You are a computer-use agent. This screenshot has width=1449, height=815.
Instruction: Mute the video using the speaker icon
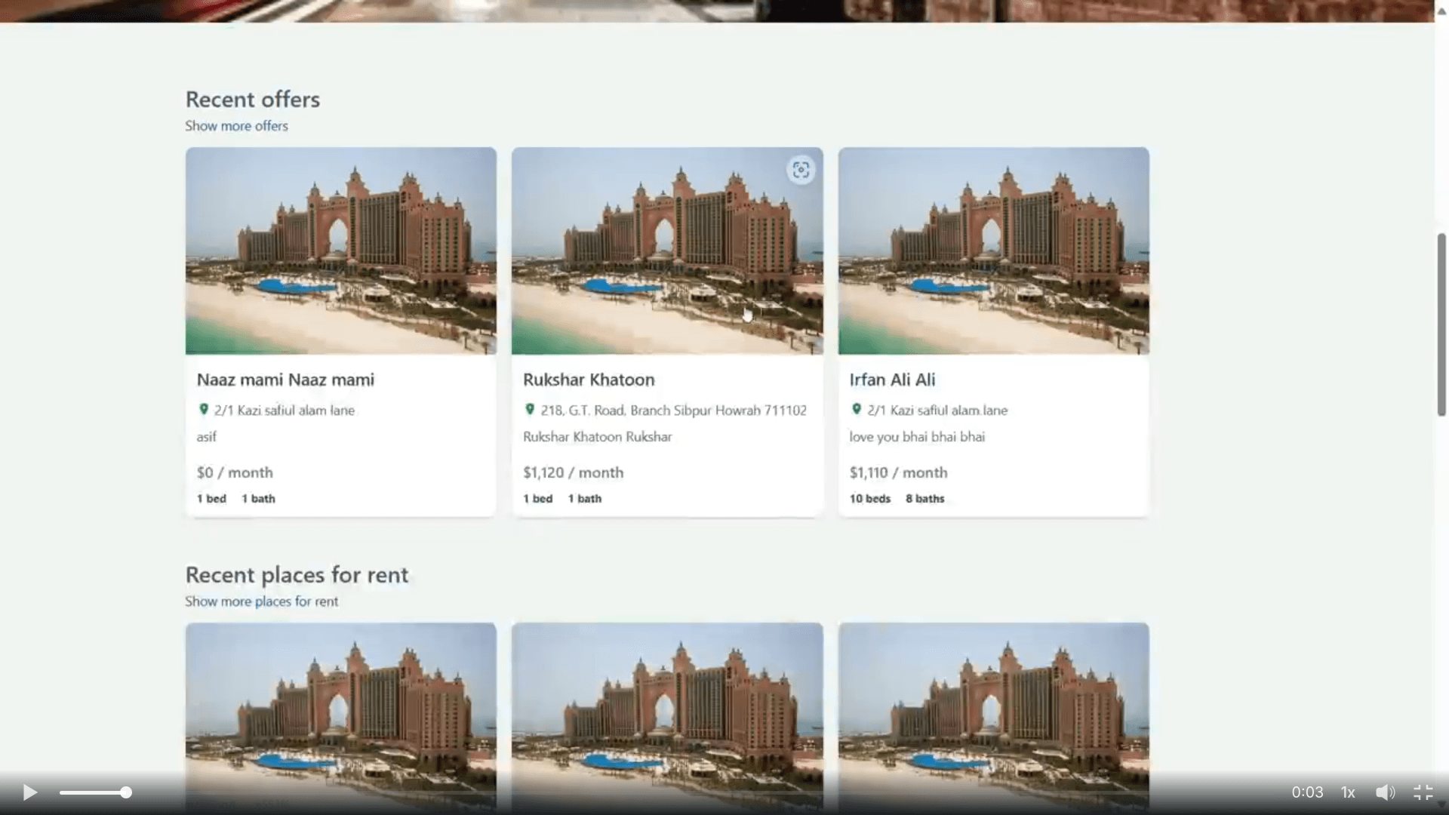pos(1385,792)
